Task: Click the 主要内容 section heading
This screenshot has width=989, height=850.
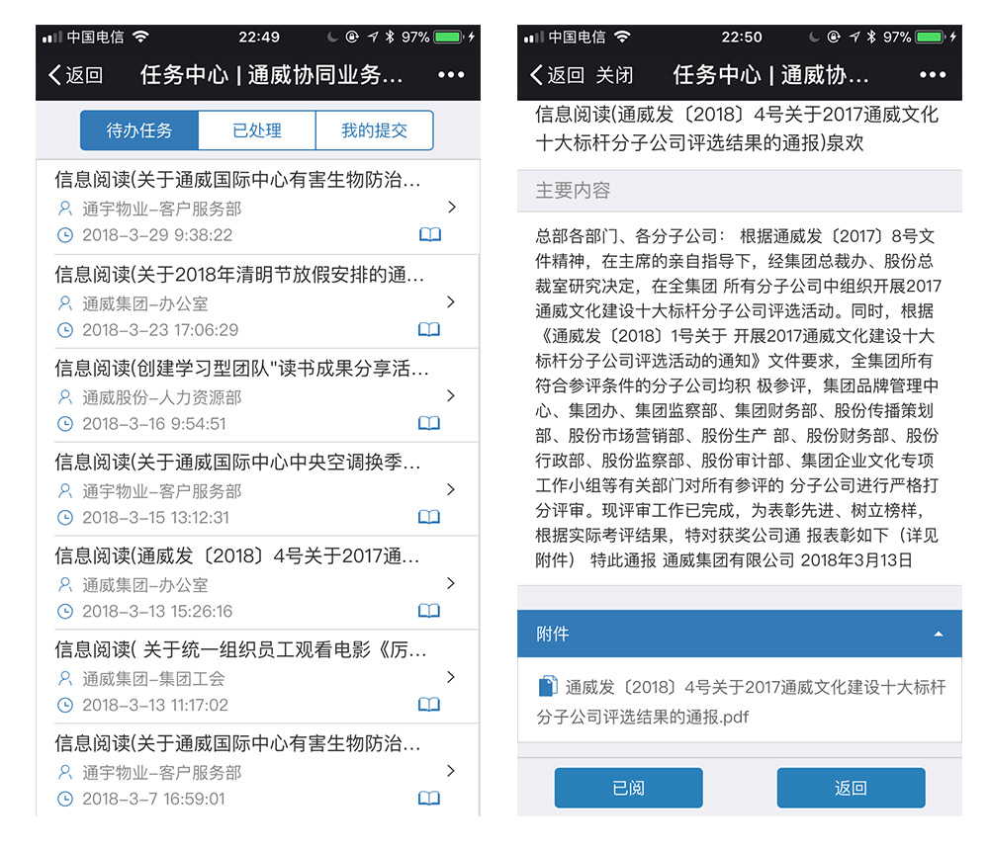Action: [x=573, y=191]
